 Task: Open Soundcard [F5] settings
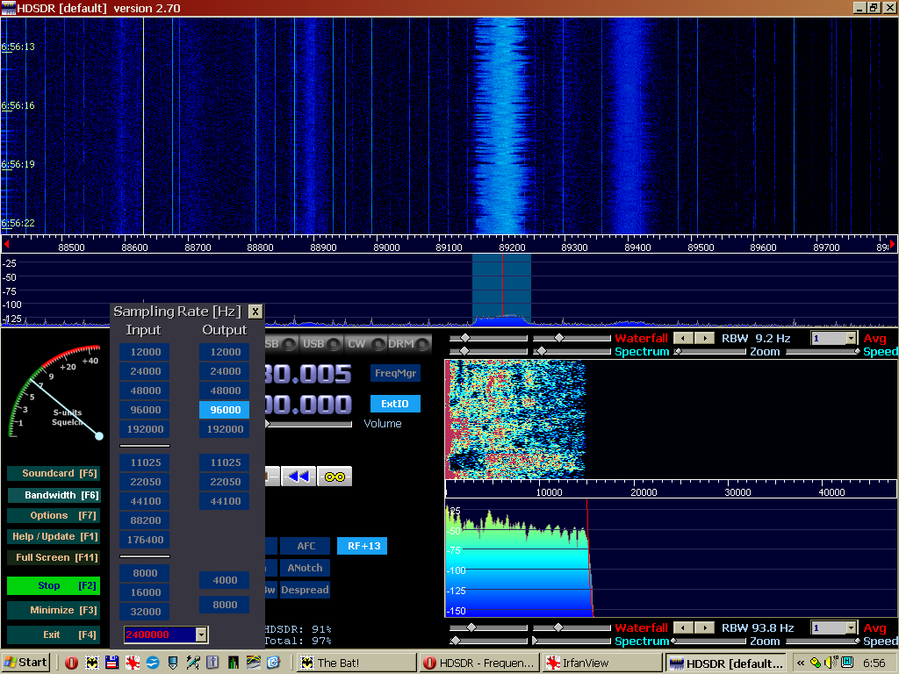click(54, 473)
